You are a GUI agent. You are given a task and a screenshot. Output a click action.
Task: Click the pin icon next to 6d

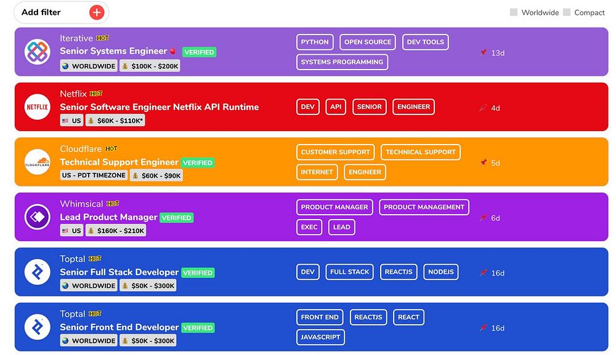(483, 217)
